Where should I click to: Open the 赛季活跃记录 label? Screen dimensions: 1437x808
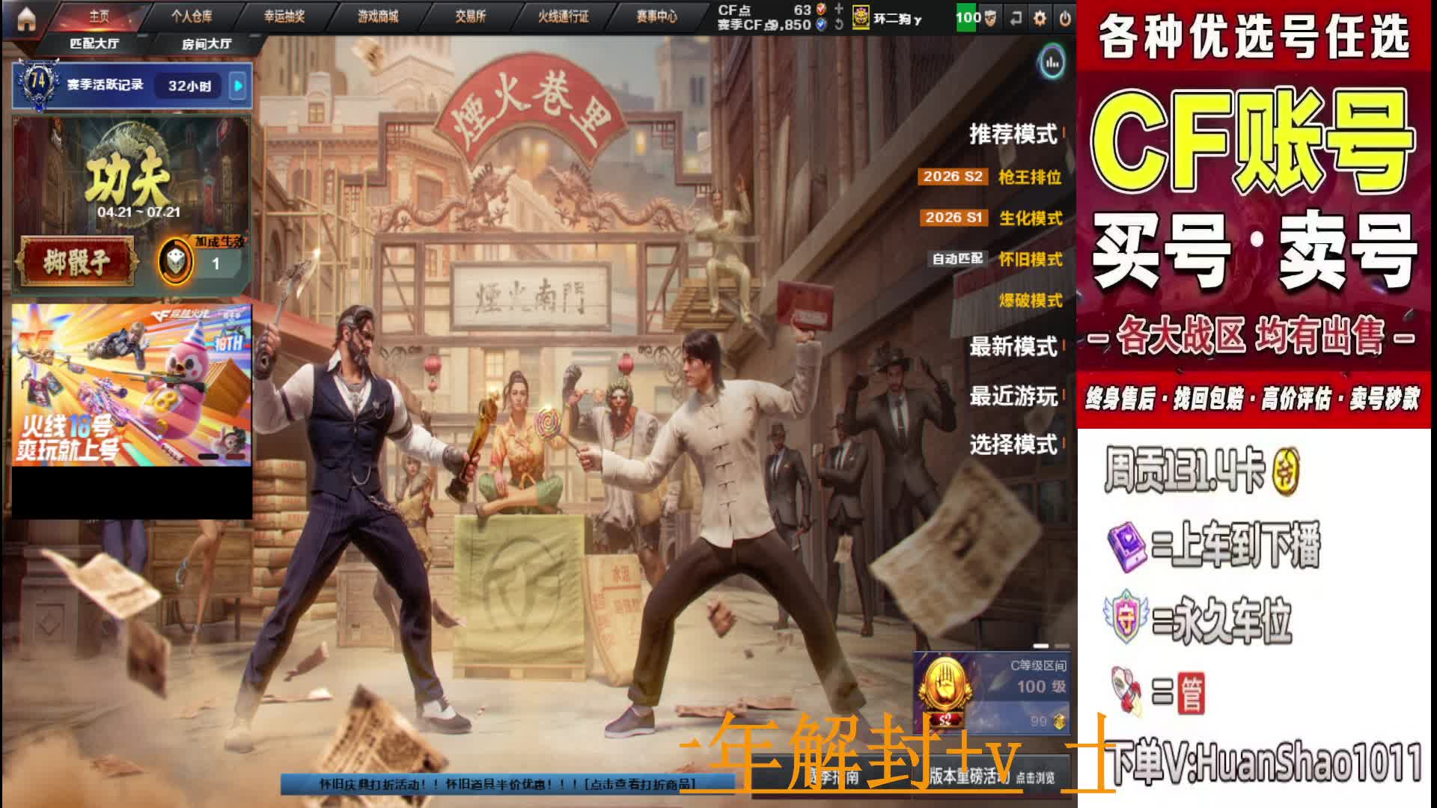pyautogui.click(x=105, y=85)
